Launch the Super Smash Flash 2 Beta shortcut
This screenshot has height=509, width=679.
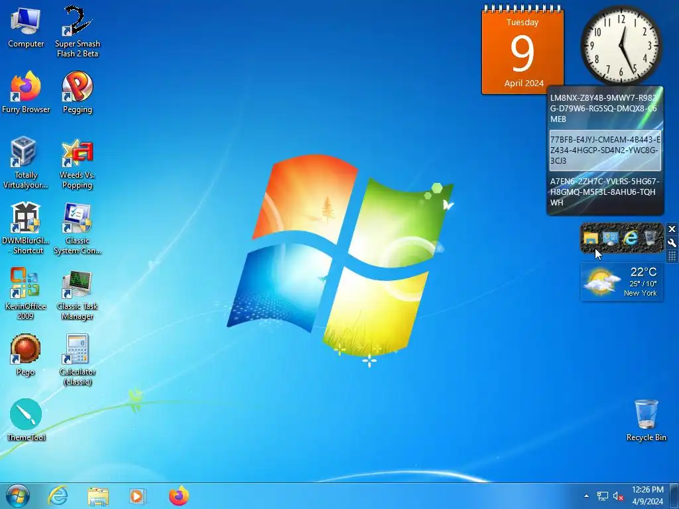pyautogui.click(x=77, y=31)
